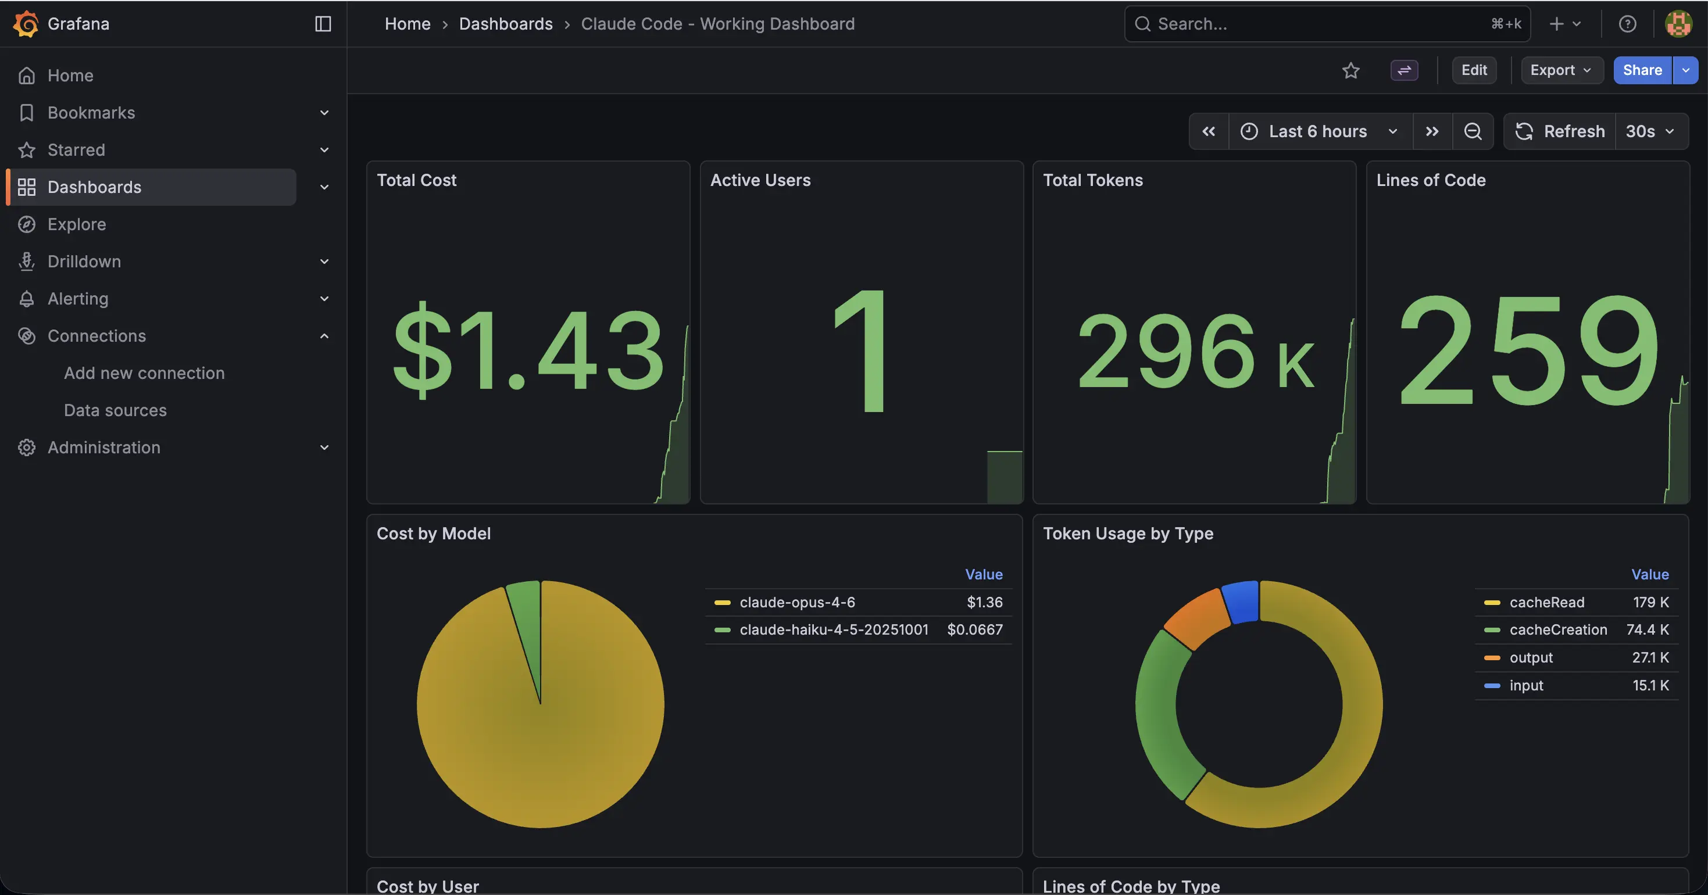Image resolution: width=1708 pixels, height=895 pixels.
Task: Shift time range back using double-left arrows
Action: point(1209,131)
